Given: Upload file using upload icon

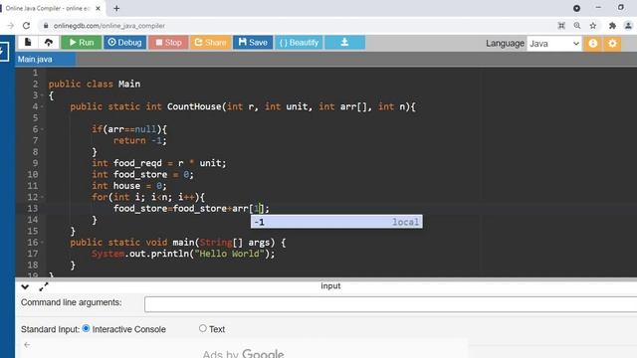Looking at the screenshot, I should 49,42.
